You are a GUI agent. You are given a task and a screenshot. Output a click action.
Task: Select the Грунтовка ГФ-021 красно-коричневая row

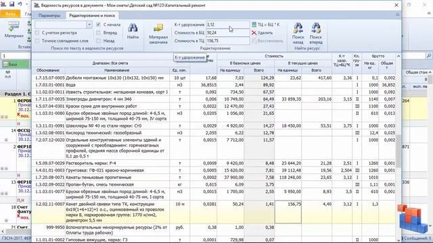(x=214, y=170)
